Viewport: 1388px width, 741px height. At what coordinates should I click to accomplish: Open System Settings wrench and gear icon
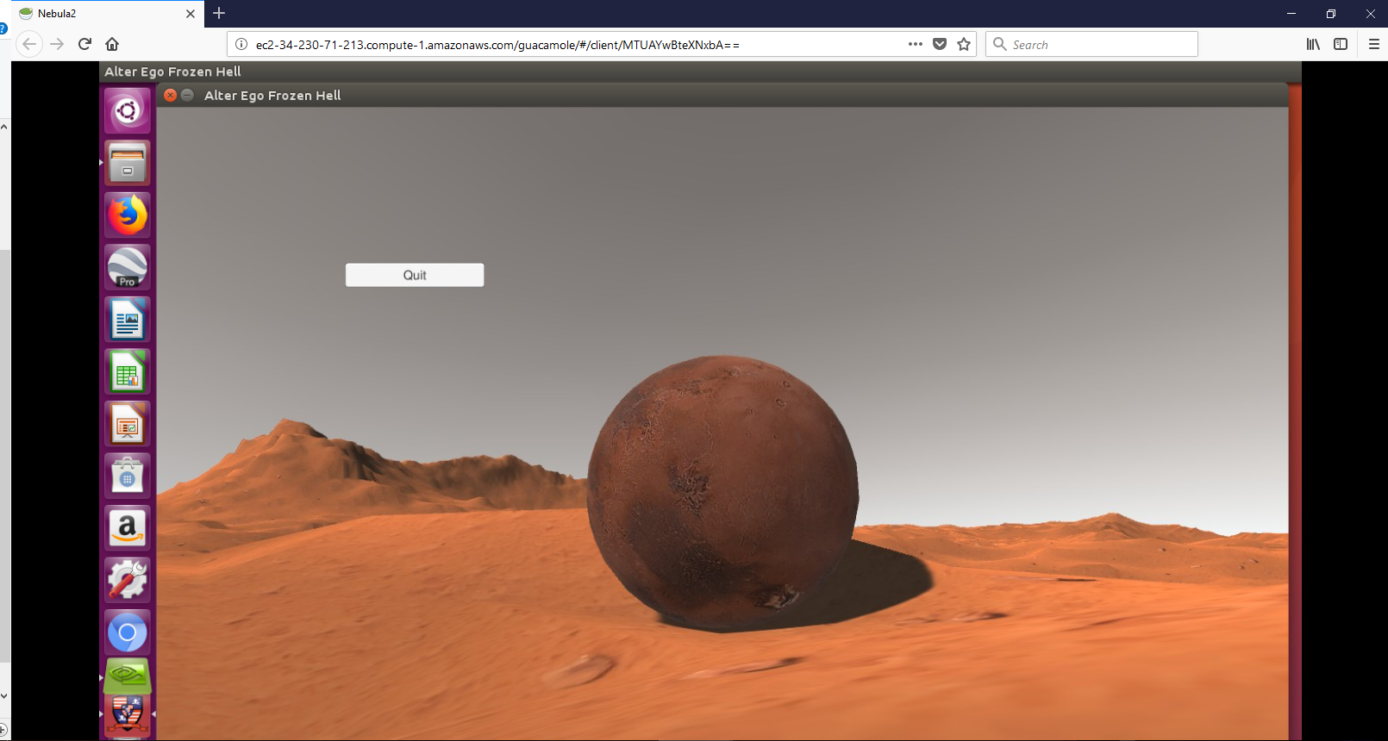click(128, 580)
